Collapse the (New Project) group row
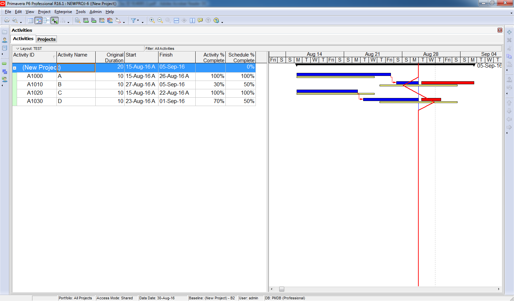The image size is (514, 301). [15, 68]
